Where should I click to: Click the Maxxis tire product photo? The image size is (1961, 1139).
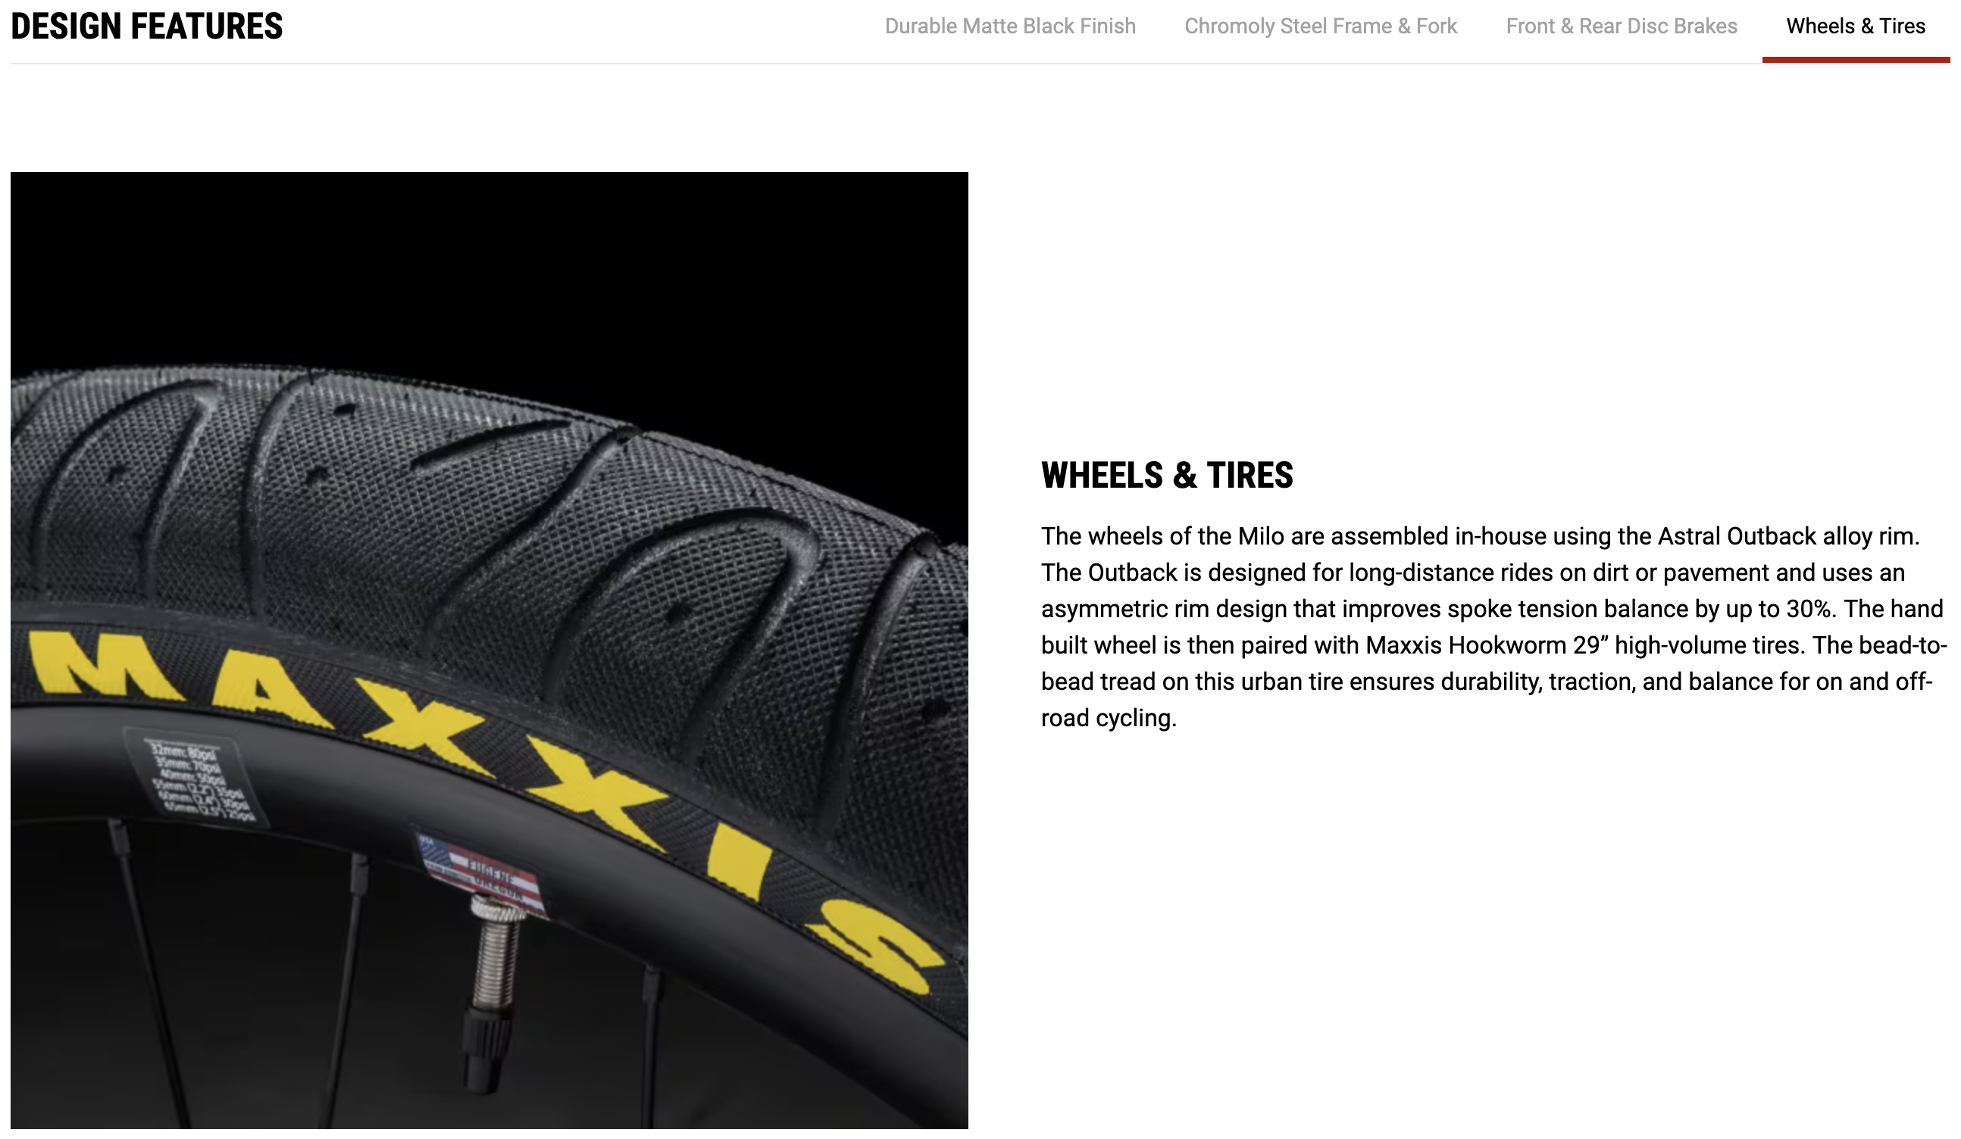tap(489, 651)
